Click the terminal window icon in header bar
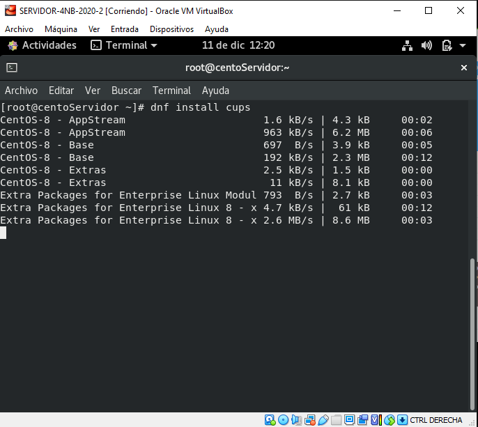The image size is (478, 427). (x=12, y=68)
